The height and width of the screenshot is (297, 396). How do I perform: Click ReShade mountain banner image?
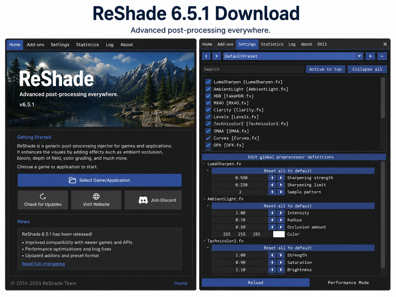tap(101, 89)
